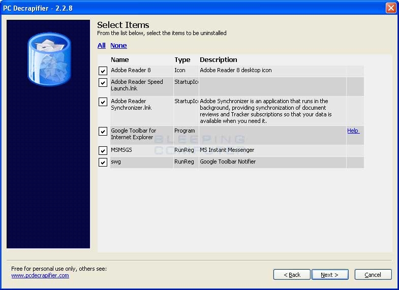The image size is (399, 290).
Task: Toggle Google Toolbar for Internet Explorer checkbox
Action: 103,132
